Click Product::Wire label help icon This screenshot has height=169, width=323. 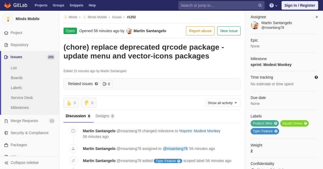point(276,123)
